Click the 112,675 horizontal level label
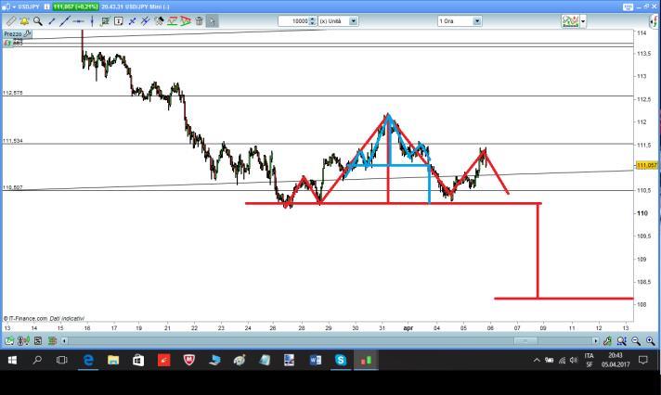Screen dimensions: 661x395 [x=13, y=93]
